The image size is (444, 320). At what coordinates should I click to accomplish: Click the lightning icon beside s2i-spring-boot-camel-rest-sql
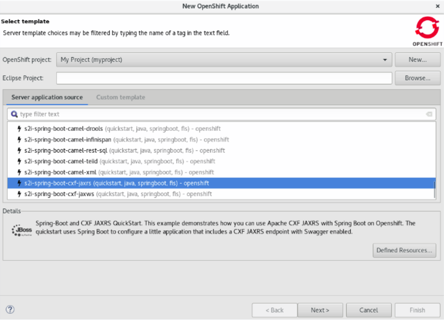point(19,150)
